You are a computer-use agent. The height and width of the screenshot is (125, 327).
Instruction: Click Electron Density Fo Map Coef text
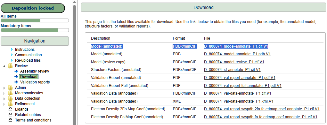coord(127,117)
